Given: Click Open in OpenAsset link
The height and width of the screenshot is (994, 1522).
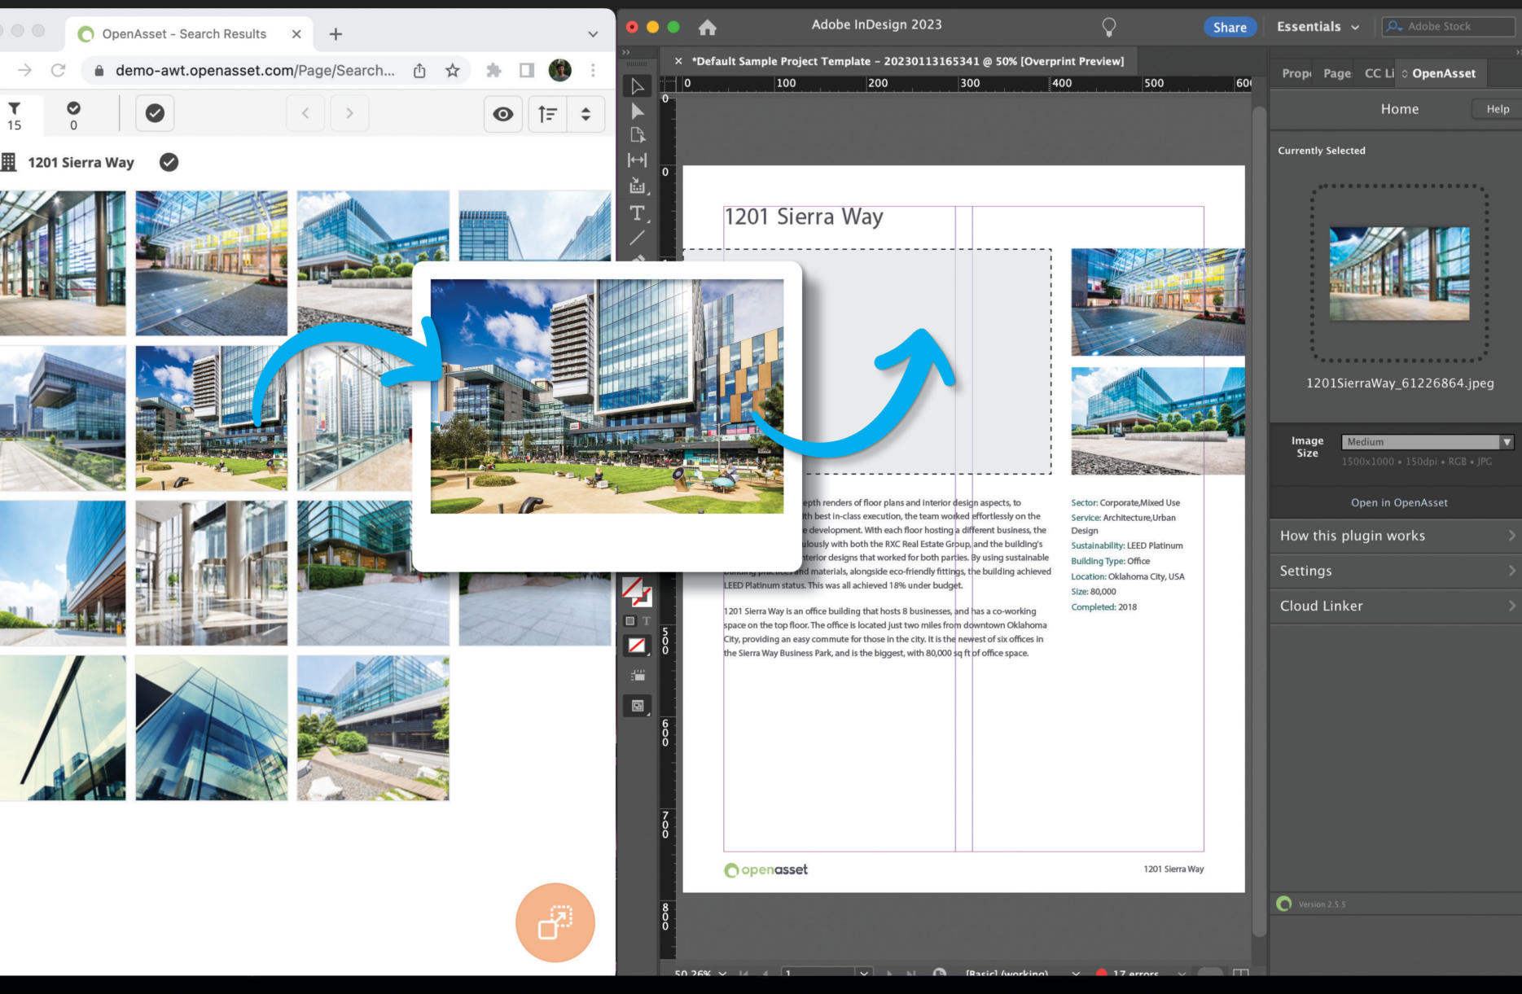Looking at the screenshot, I should [x=1399, y=503].
